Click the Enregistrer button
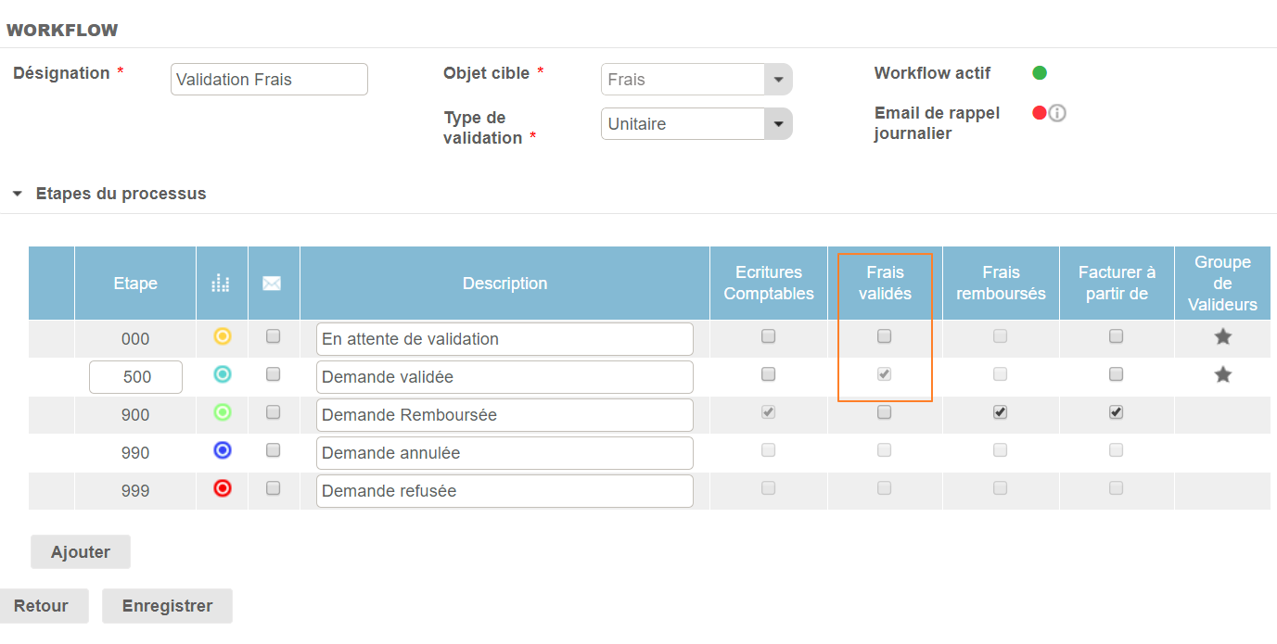Screen dimensions: 1277x644 (167, 606)
